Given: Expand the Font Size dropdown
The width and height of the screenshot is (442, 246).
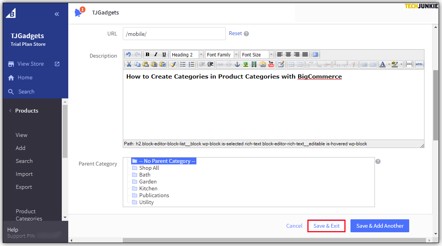Looking at the screenshot, I should point(257,55).
